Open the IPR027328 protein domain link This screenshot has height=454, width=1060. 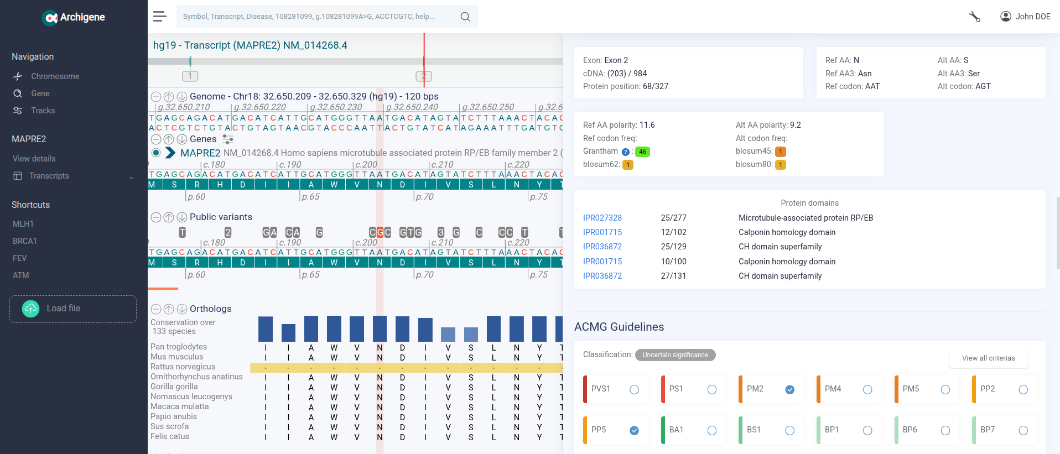[602, 218]
